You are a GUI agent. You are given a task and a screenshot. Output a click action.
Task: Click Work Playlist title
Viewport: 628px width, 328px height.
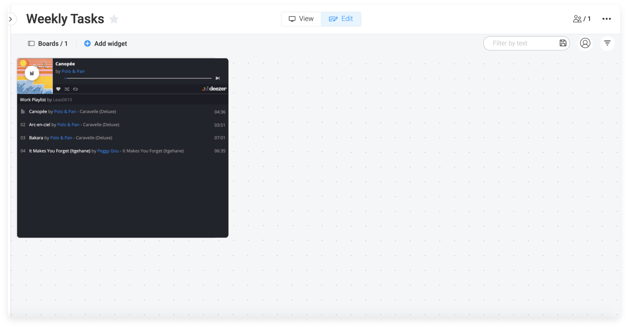point(33,100)
